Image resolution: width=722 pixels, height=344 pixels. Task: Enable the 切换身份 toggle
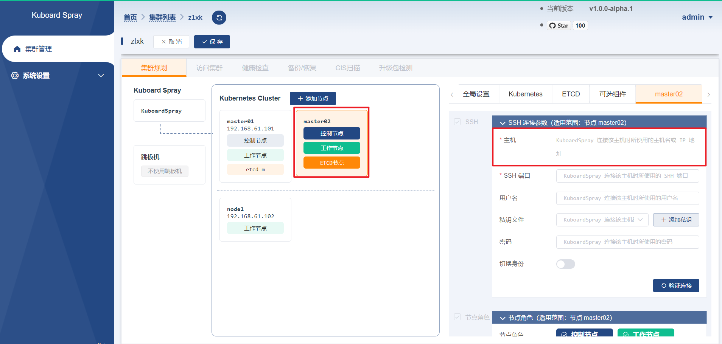(x=565, y=264)
